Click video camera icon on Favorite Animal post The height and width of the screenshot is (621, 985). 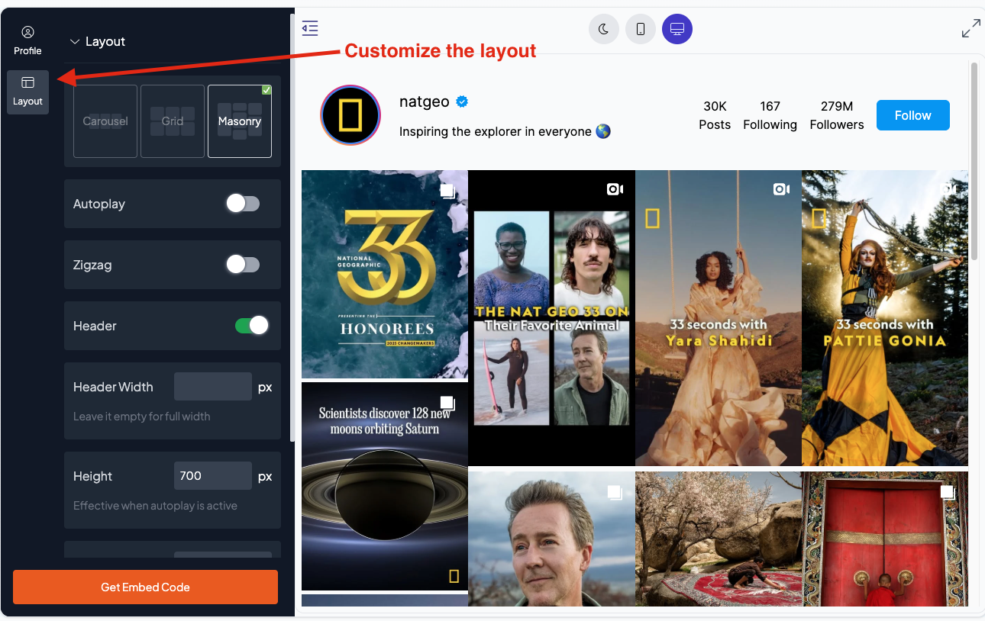pyautogui.click(x=615, y=189)
